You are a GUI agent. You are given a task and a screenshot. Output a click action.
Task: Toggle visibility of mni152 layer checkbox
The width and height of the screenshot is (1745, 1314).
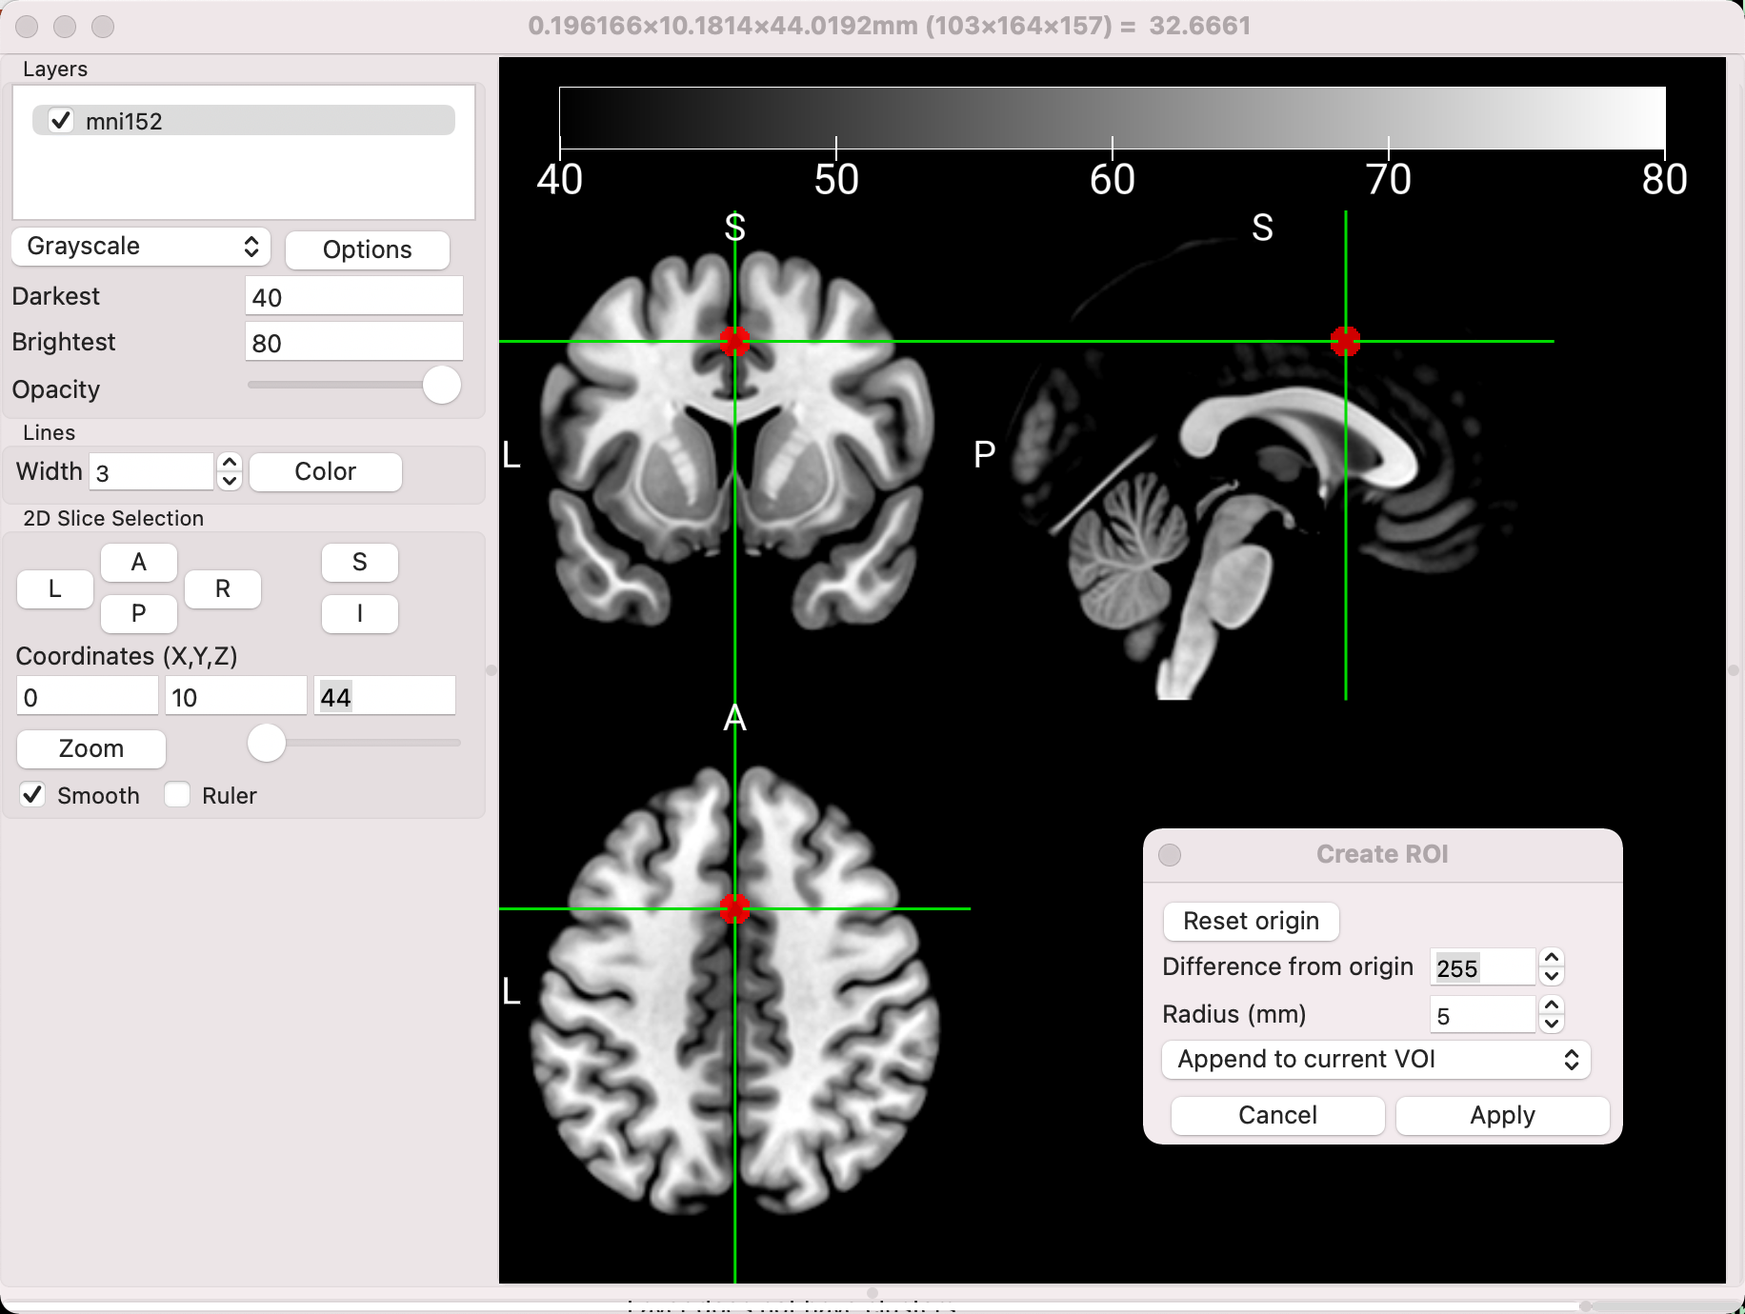coord(61,121)
